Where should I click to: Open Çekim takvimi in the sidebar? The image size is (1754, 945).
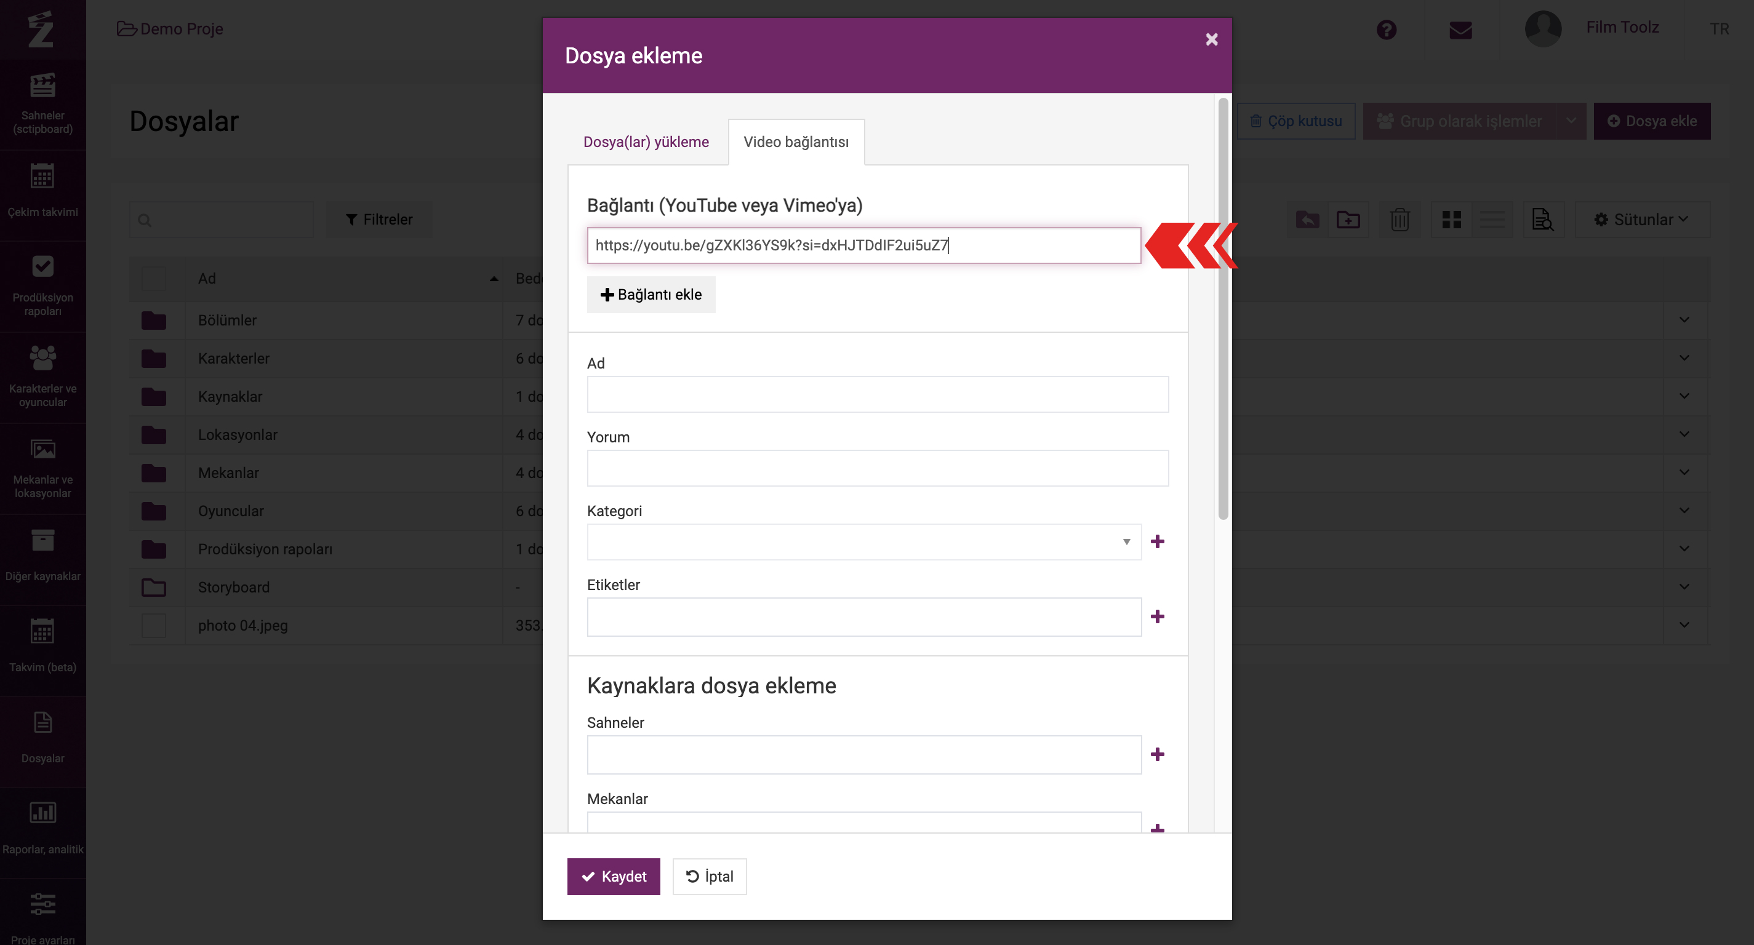(x=43, y=196)
